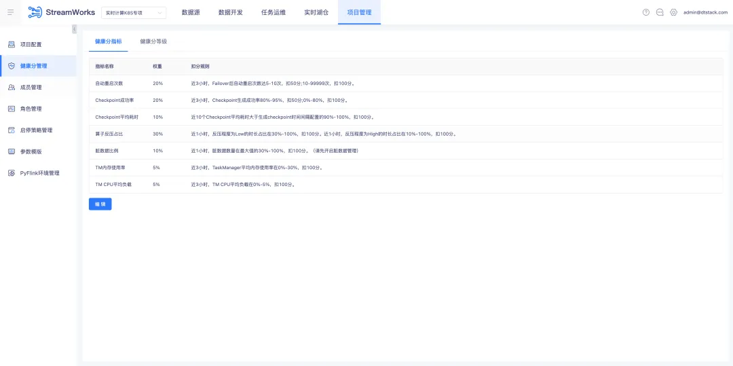The width and height of the screenshot is (733, 366).
Task: Click the 启停策略管理 icon
Action: 12,130
